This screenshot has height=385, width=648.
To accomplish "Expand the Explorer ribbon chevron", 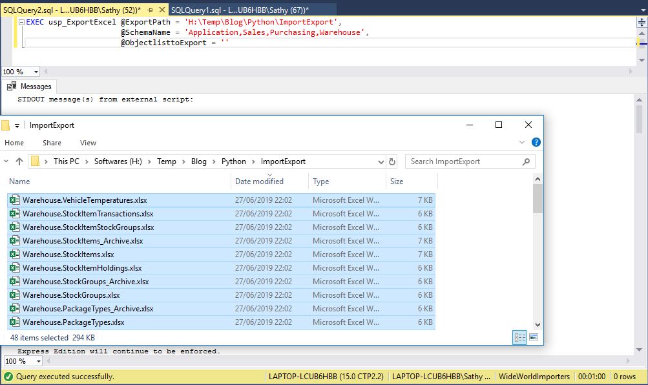I will [x=522, y=143].
